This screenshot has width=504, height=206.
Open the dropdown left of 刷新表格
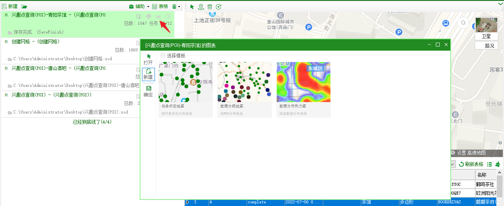(453, 164)
